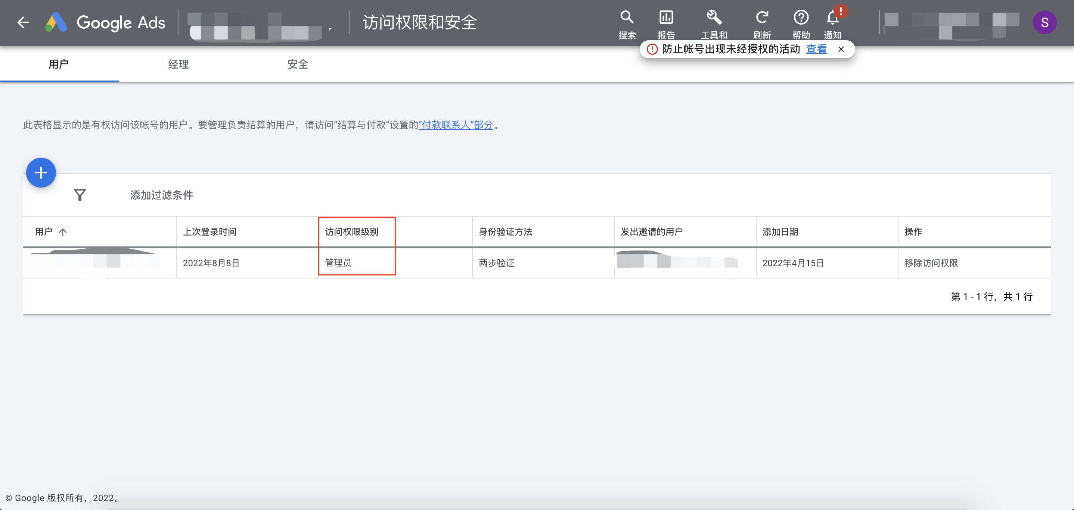This screenshot has width=1074, height=510.
Task: Open the purple S account avatar
Action: (x=1044, y=22)
